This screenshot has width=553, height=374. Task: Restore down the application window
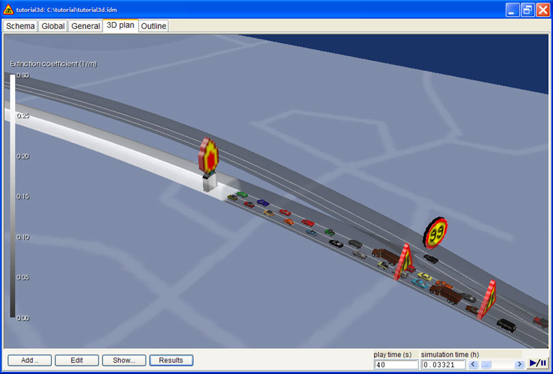point(527,10)
